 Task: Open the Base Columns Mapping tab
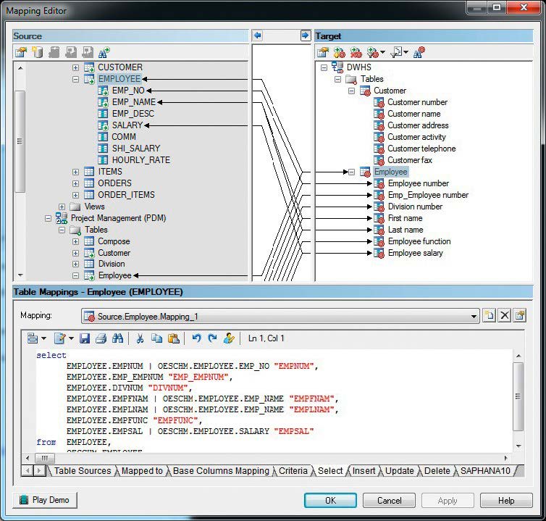(221, 471)
